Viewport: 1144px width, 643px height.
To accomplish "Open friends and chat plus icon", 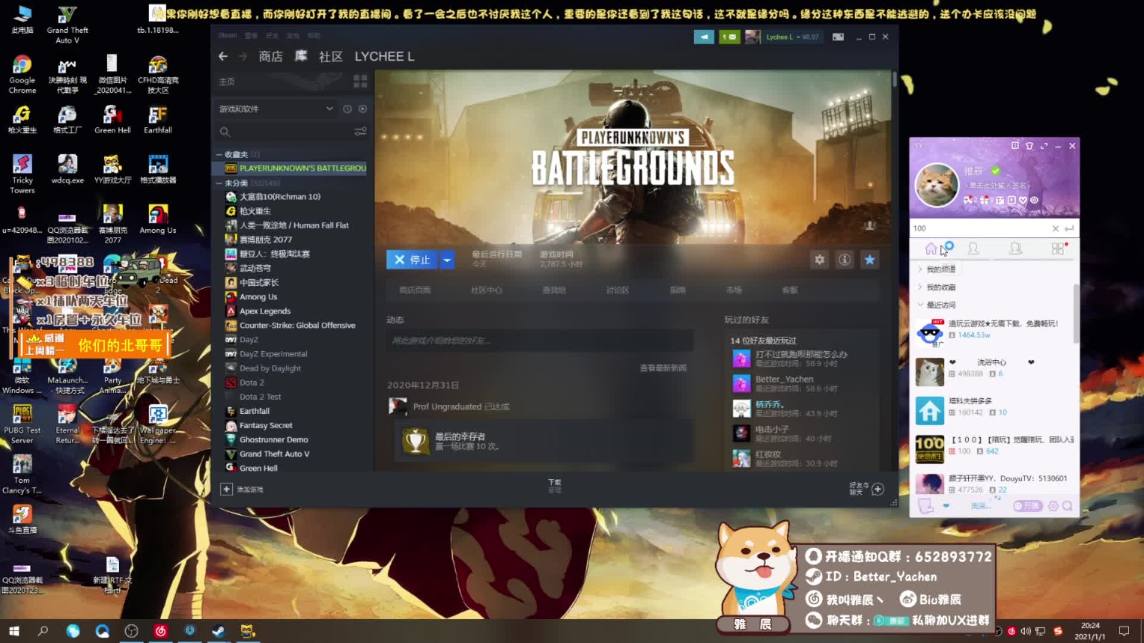I will point(878,489).
